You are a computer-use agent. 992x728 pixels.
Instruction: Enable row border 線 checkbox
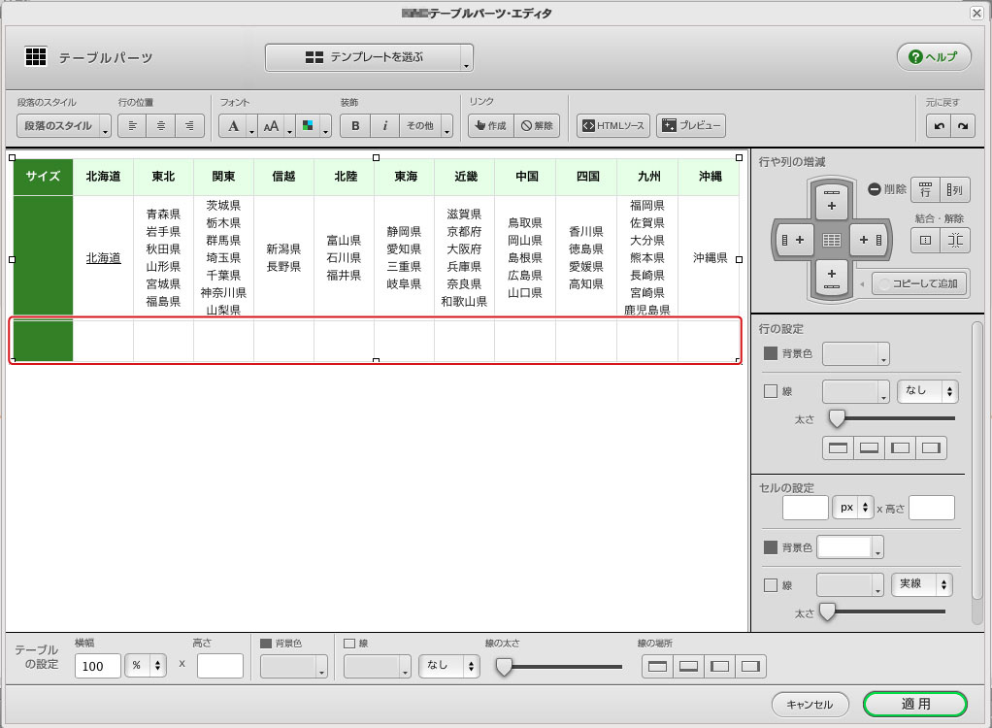pyautogui.click(x=770, y=391)
